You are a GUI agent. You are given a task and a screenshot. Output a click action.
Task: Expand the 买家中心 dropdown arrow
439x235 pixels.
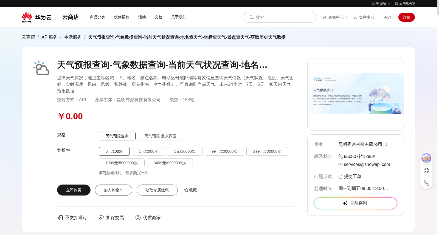click(347, 17)
